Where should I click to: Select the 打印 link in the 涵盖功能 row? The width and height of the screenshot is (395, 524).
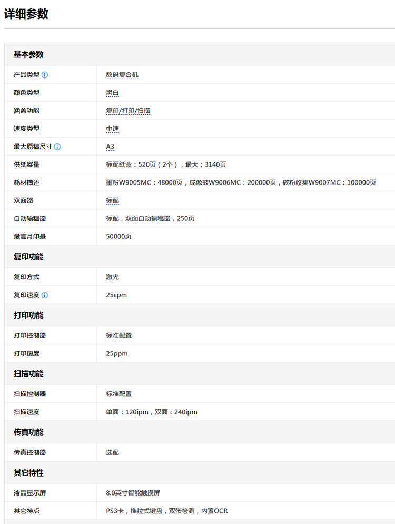pyautogui.click(x=127, y=111)
